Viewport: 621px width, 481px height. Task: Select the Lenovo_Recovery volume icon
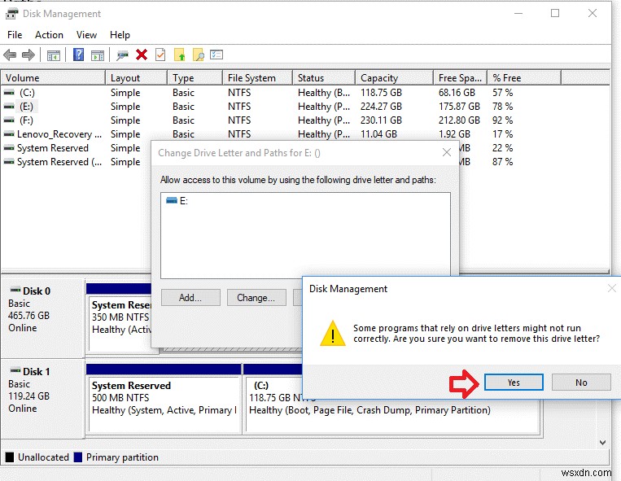click(x=9, y=134)
